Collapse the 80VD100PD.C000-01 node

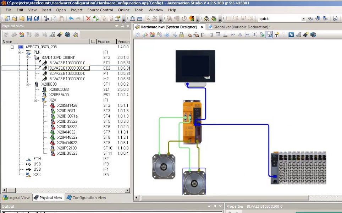coord(27,58)
